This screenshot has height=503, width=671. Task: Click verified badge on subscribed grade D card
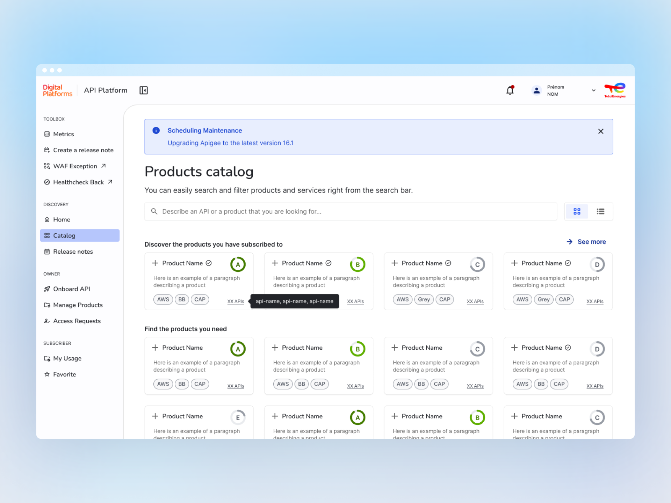point(568,263)
